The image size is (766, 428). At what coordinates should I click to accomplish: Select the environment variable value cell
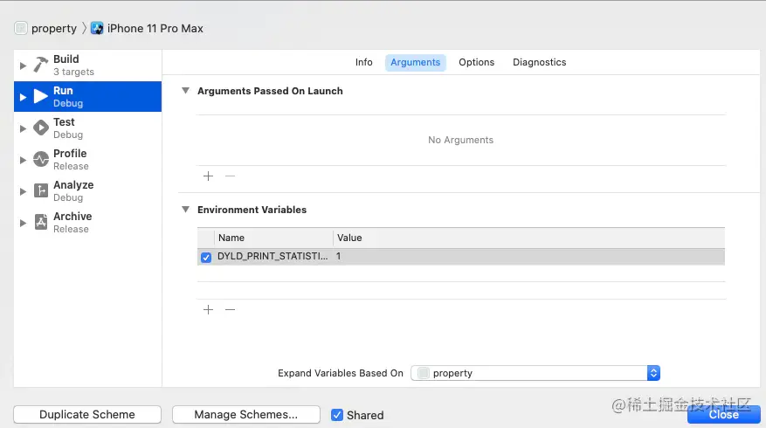point(524,257)
